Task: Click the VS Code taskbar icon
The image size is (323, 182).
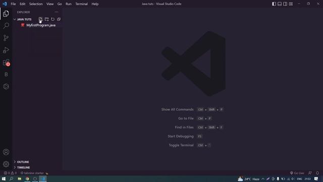Action: click(x=43, y=178)
